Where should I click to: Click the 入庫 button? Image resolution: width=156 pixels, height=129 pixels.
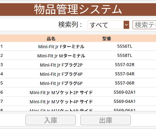(51, 120)
